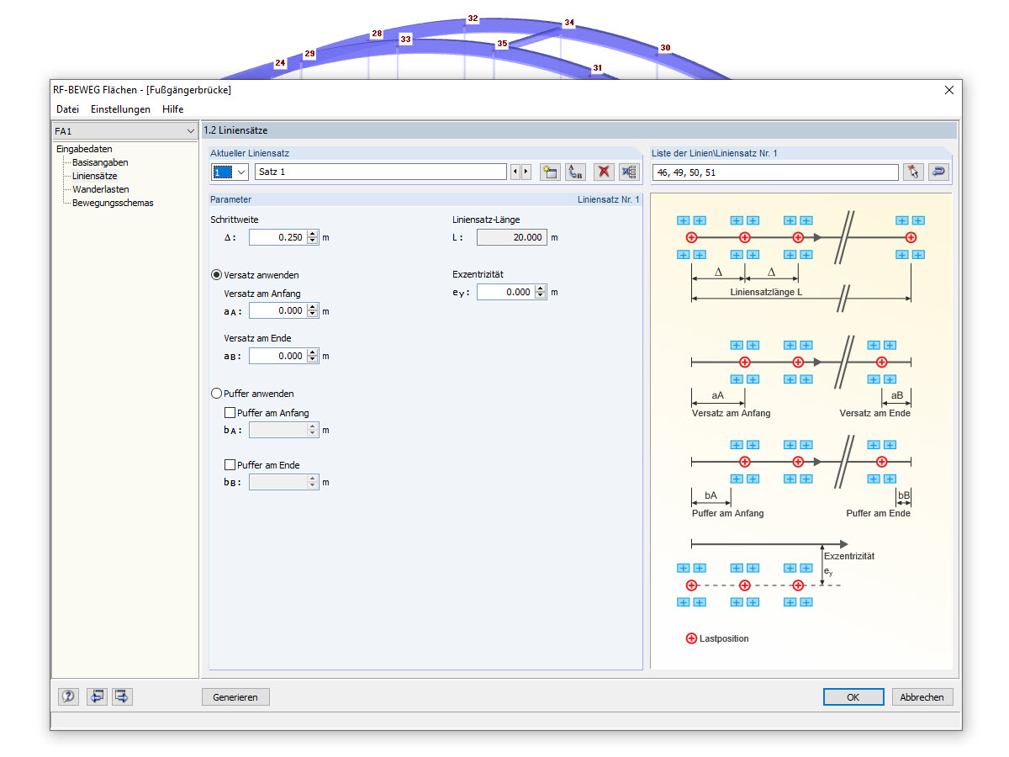Click the Generieren button
This screenshot has width=1009, height=757.
(235, 696)
